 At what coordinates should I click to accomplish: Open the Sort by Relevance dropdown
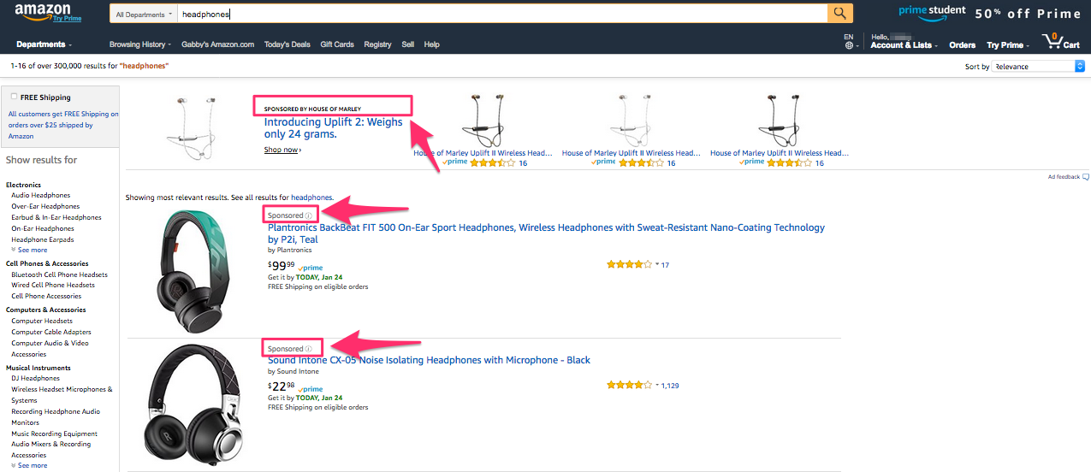pos(1039,66)
